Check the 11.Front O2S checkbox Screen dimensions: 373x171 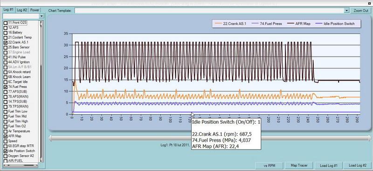[6, 23]
